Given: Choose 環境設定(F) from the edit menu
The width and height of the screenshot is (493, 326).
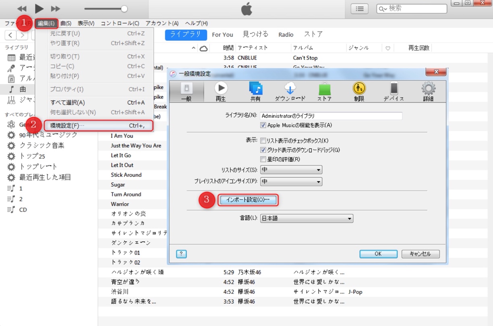Looking at the screenshot, I should [98, 126].
